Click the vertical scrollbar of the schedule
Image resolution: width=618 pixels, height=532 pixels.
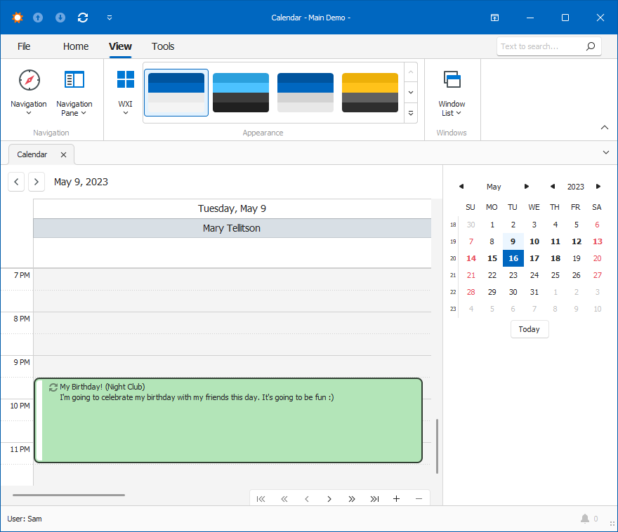[437, 446]
